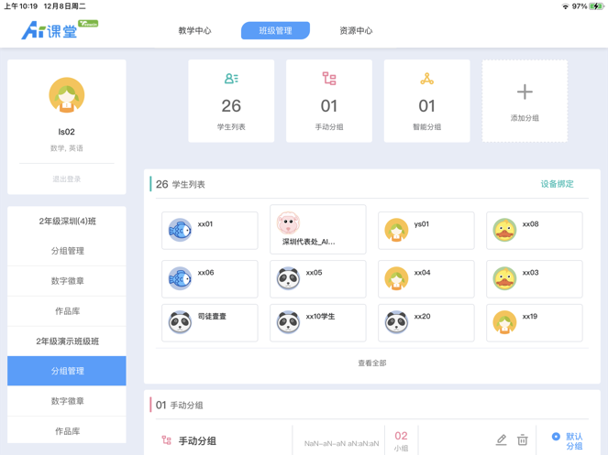
Task: Expand student list with 查看全部
Action: coord(371,363)
